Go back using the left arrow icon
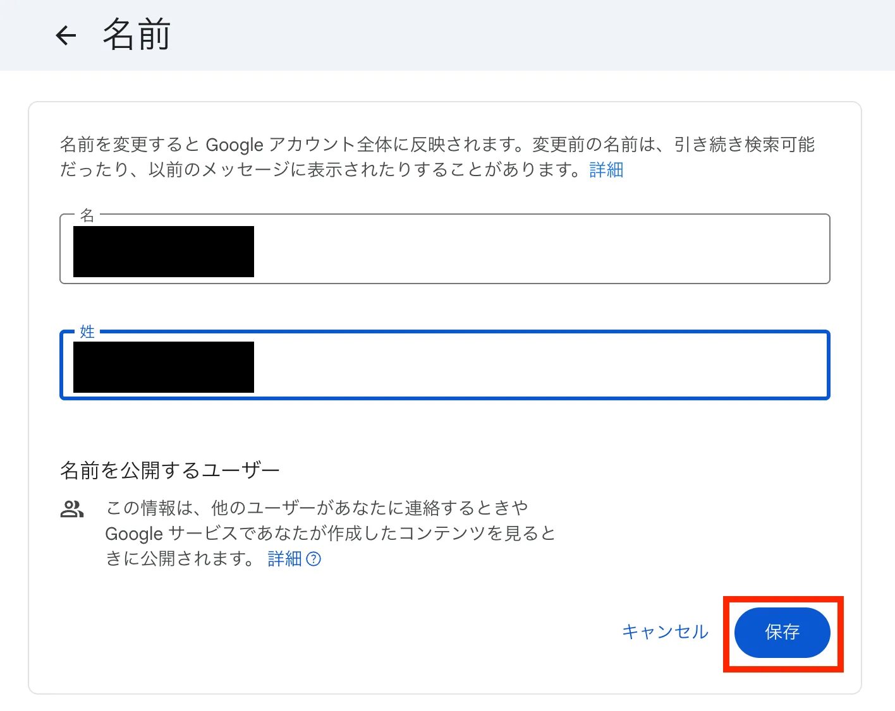The height and width of the screenshot is (711, 895). point(66,35)
